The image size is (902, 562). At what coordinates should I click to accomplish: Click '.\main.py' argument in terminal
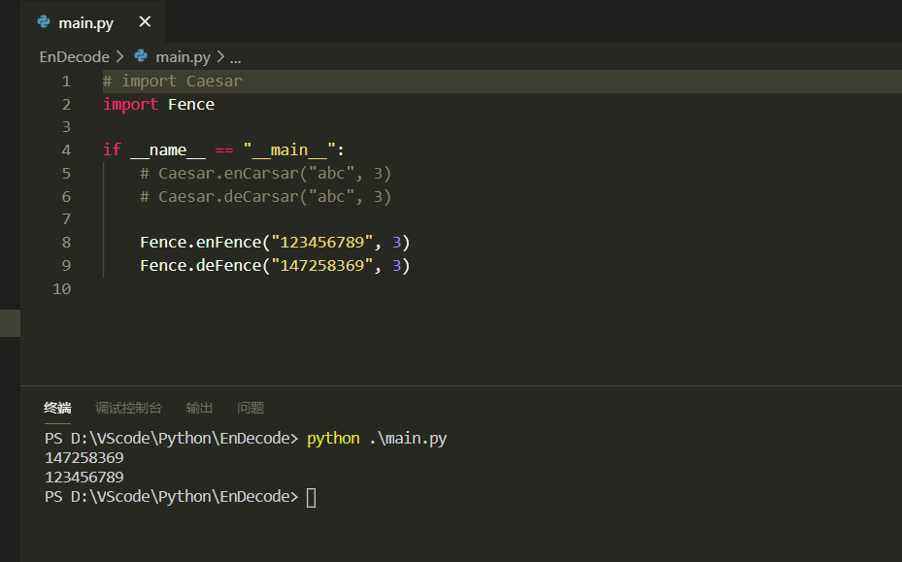pyautogui.click(x=408, y=439)
